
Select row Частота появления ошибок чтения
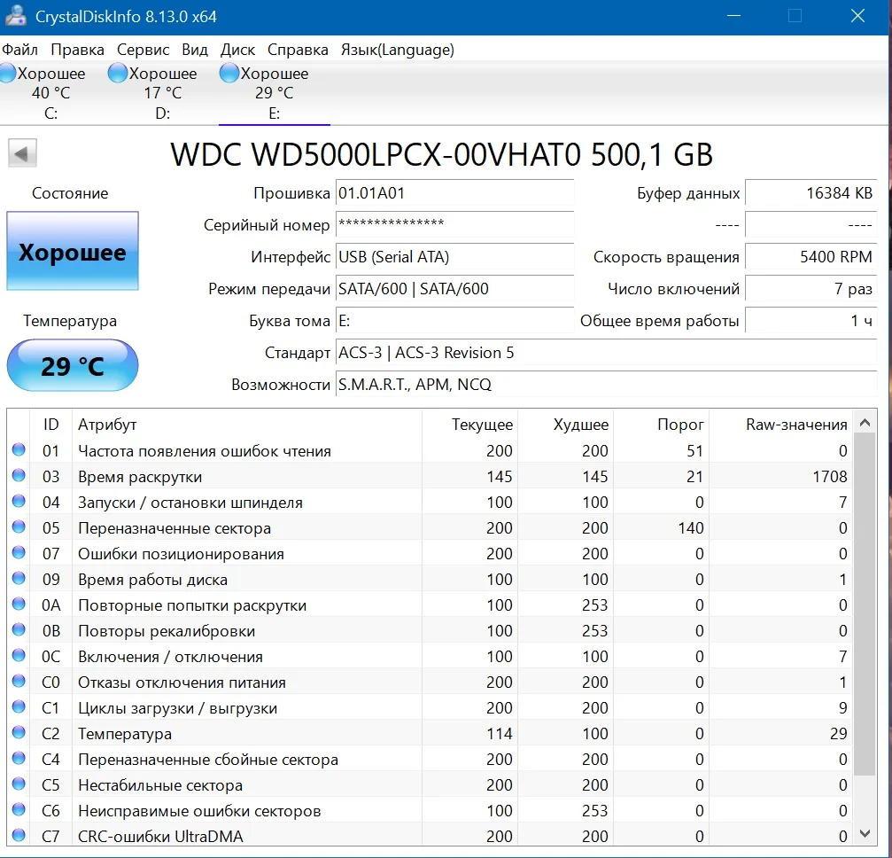(x=430, y=450)
